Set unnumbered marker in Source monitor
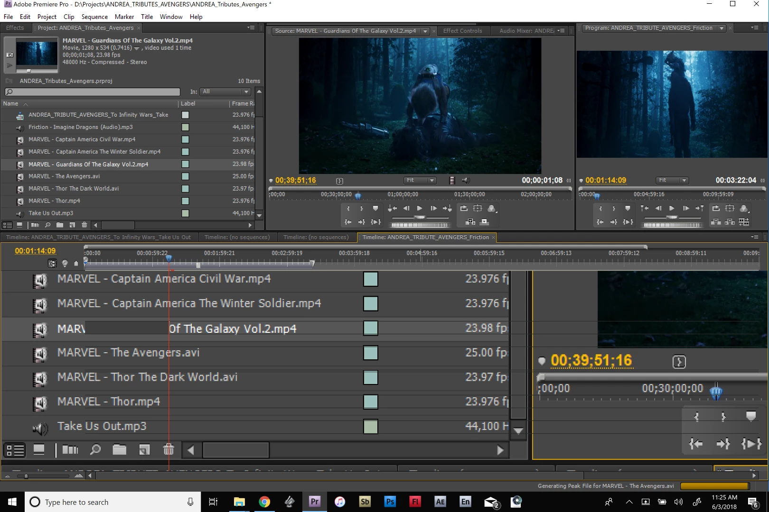769x512 pixels. [x=375, y=208]
